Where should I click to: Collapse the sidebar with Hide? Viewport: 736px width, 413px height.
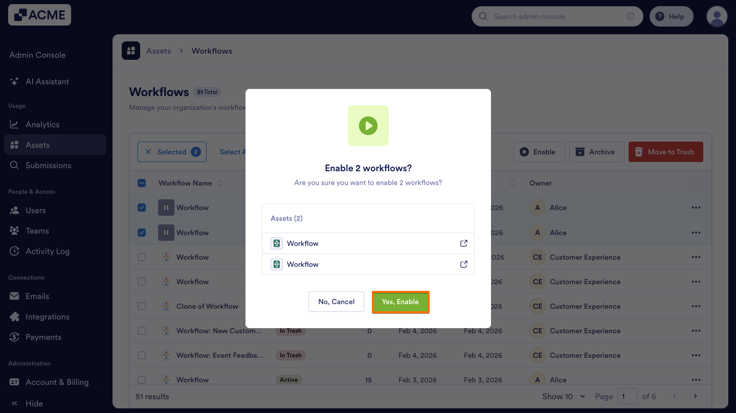[x=28, y=403]
